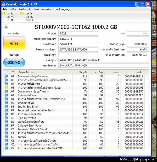Image resolution: width=157 pixels, height=162 pixels.
Task: Click the serial number field S1G0LLTJ
Action: (78, 39)
